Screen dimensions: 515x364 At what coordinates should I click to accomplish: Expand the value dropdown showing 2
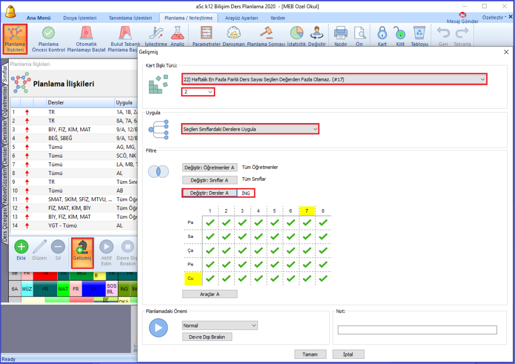coord(198,92)
